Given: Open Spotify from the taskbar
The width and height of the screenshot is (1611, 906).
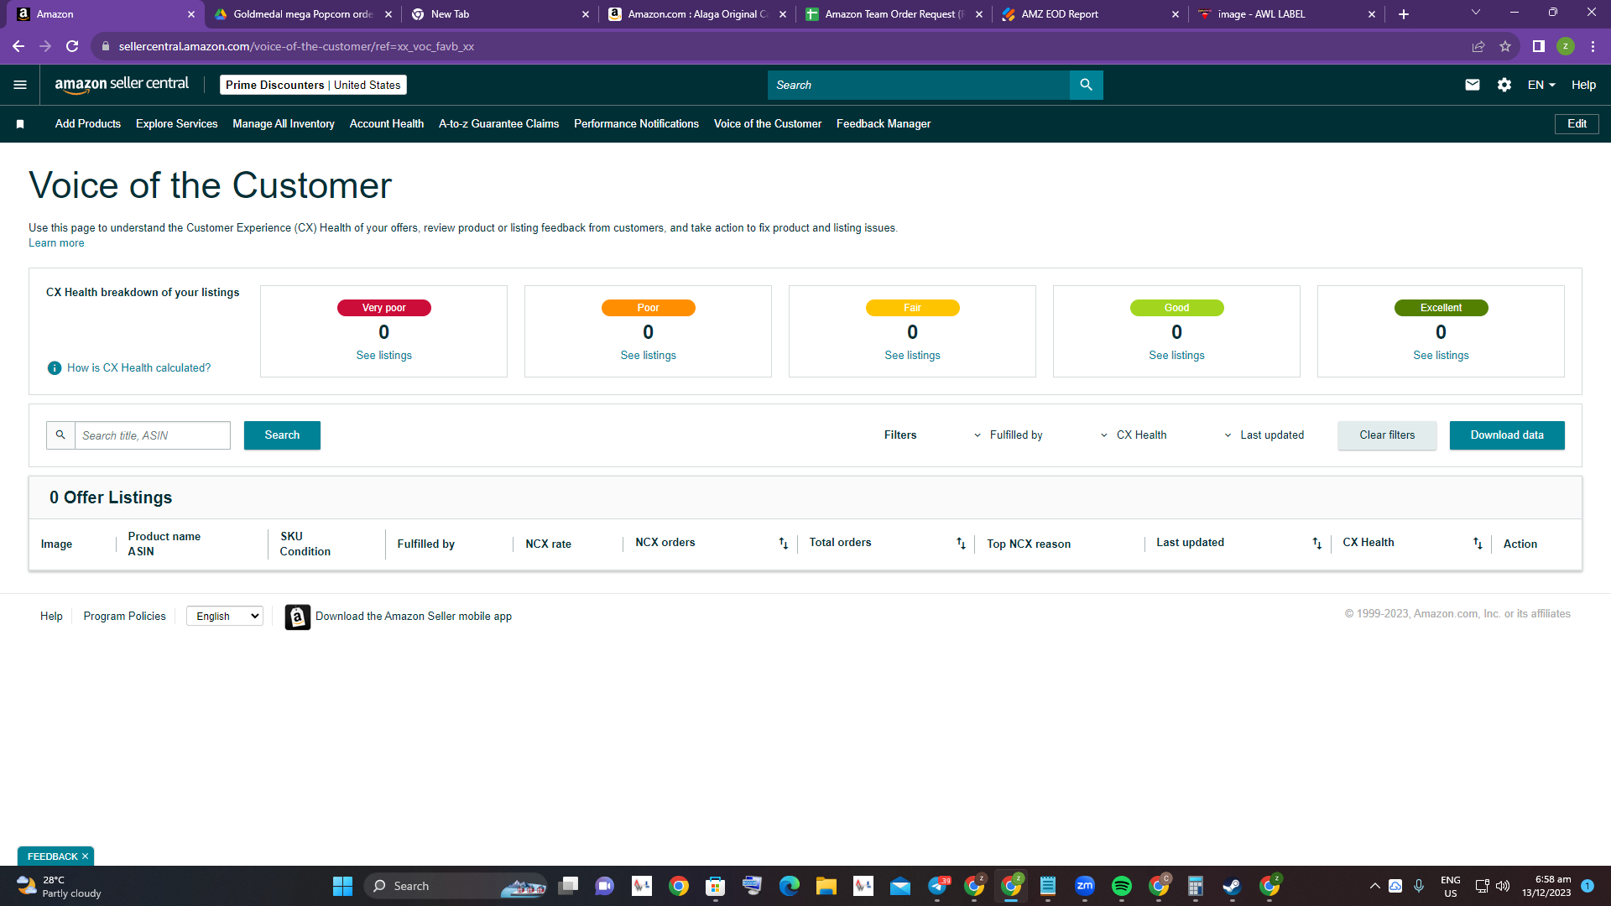Looking at the screenshot, I should (1122, 886).
